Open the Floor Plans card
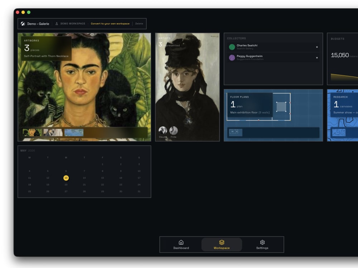Screen dimensions: 358x268 point(273,115)
